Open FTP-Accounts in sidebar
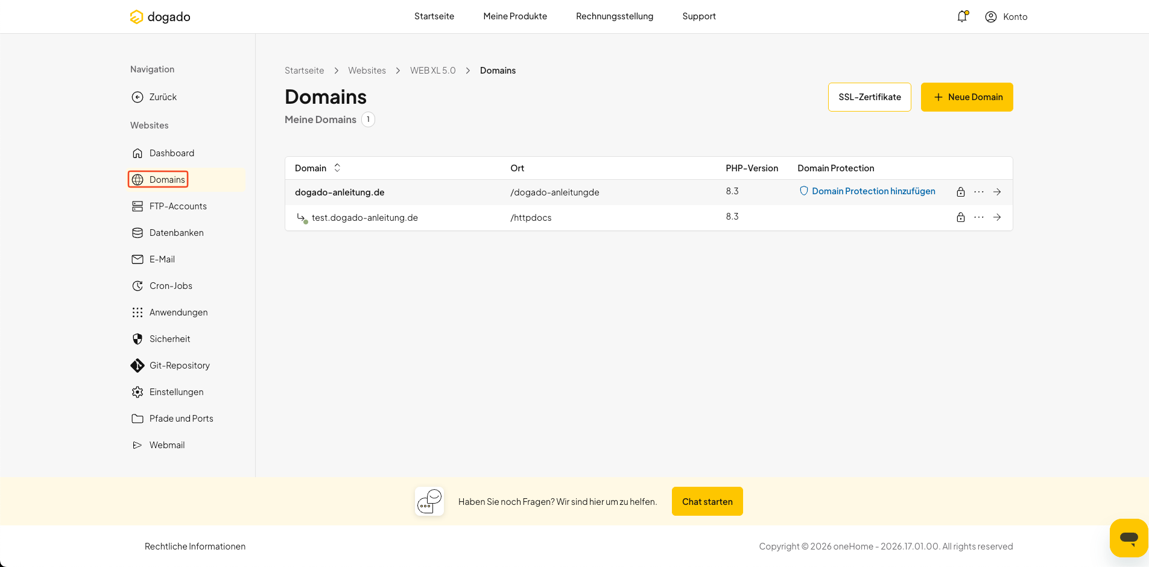 tap(169, 206)
